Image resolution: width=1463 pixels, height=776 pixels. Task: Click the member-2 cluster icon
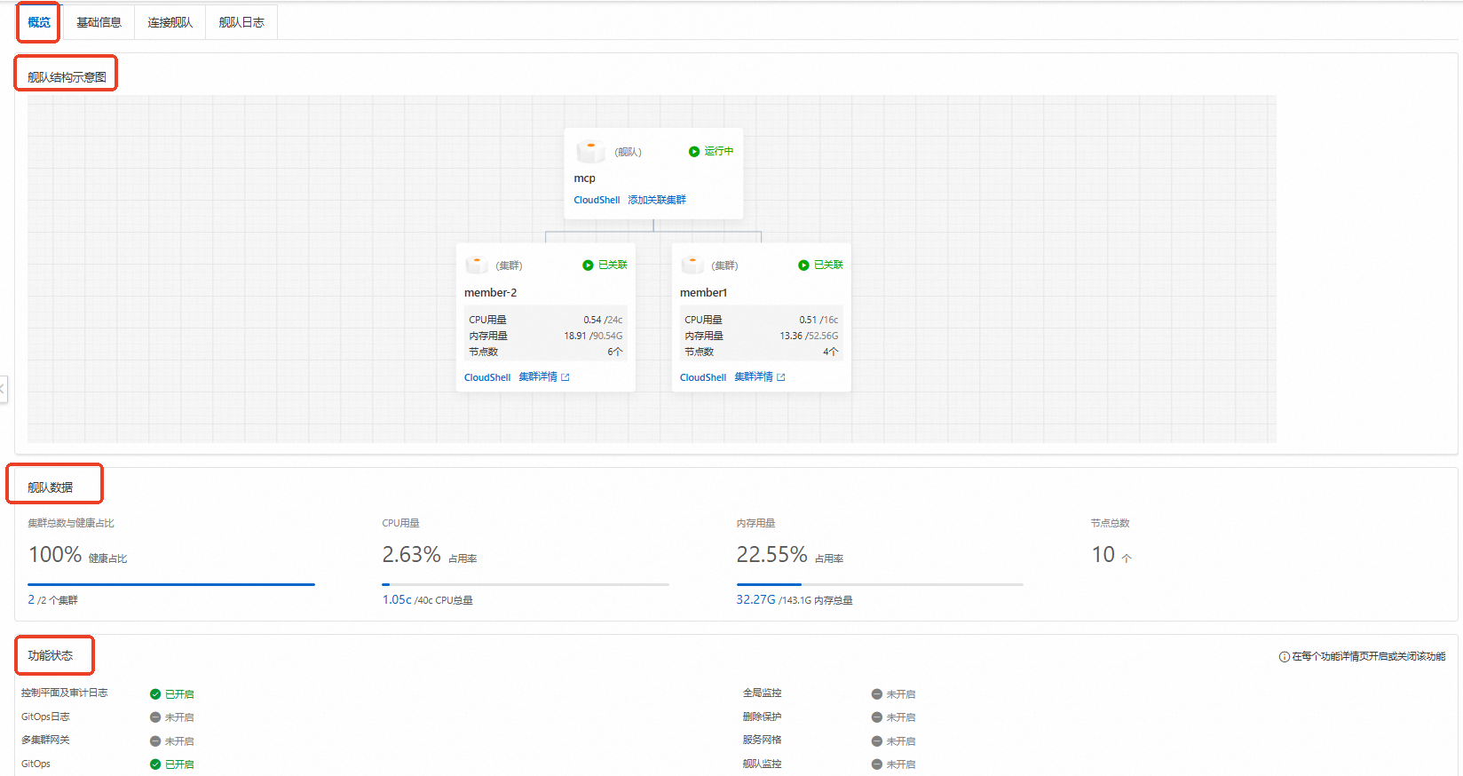(477, 265)
